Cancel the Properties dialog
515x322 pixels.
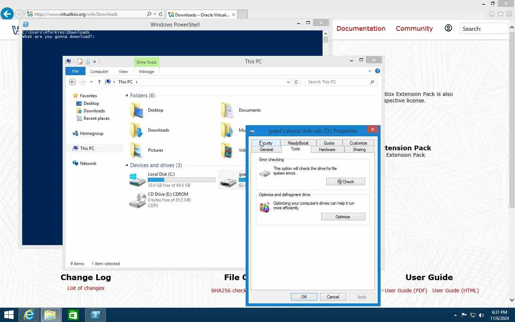(x=333, y=297)
